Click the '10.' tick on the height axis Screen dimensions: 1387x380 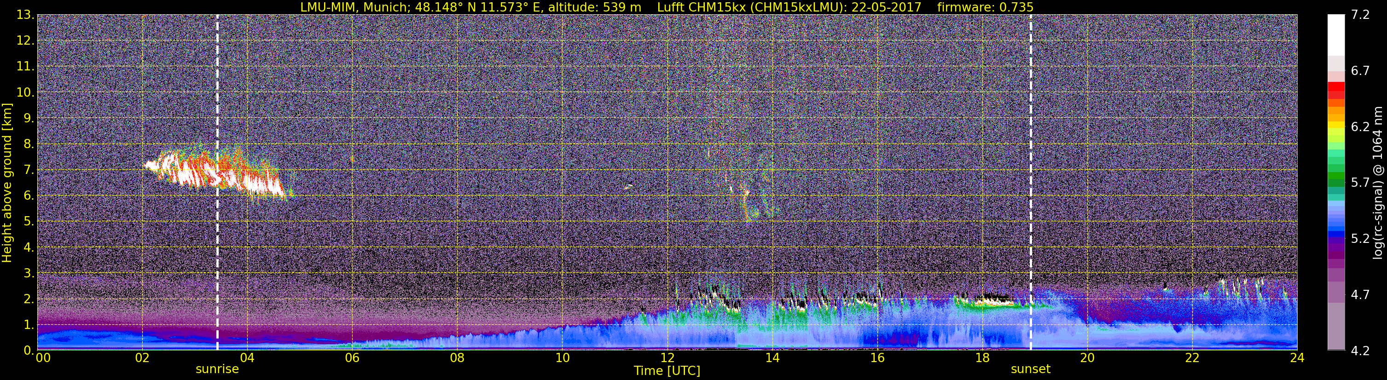(25, 92)
